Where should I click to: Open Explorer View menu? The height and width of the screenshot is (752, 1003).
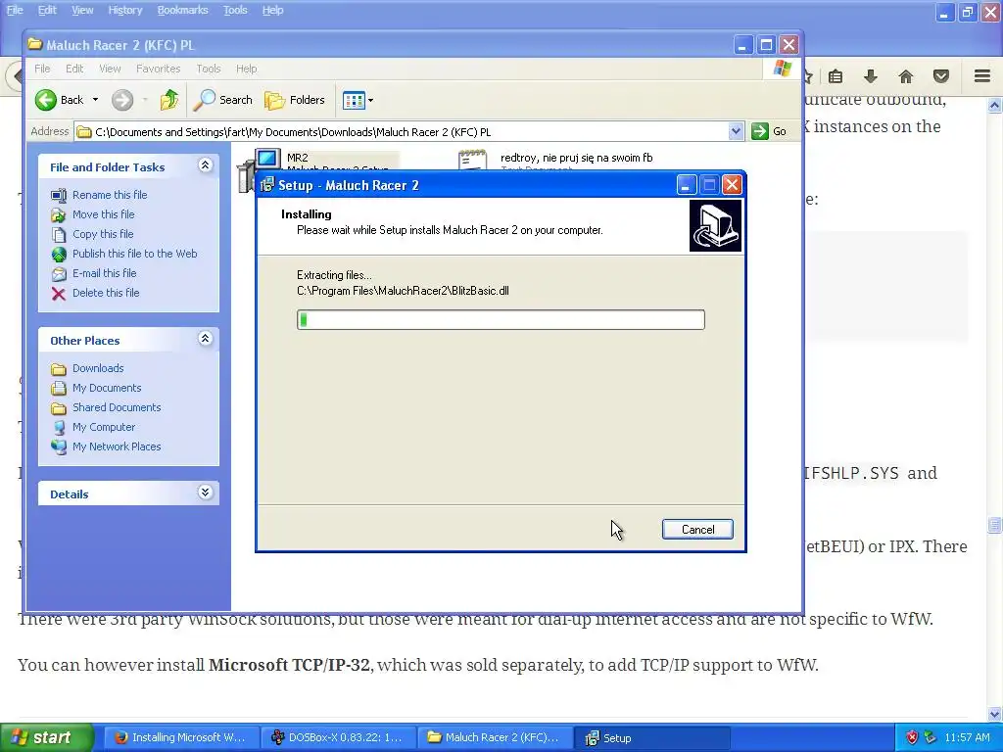pos(110,69)
